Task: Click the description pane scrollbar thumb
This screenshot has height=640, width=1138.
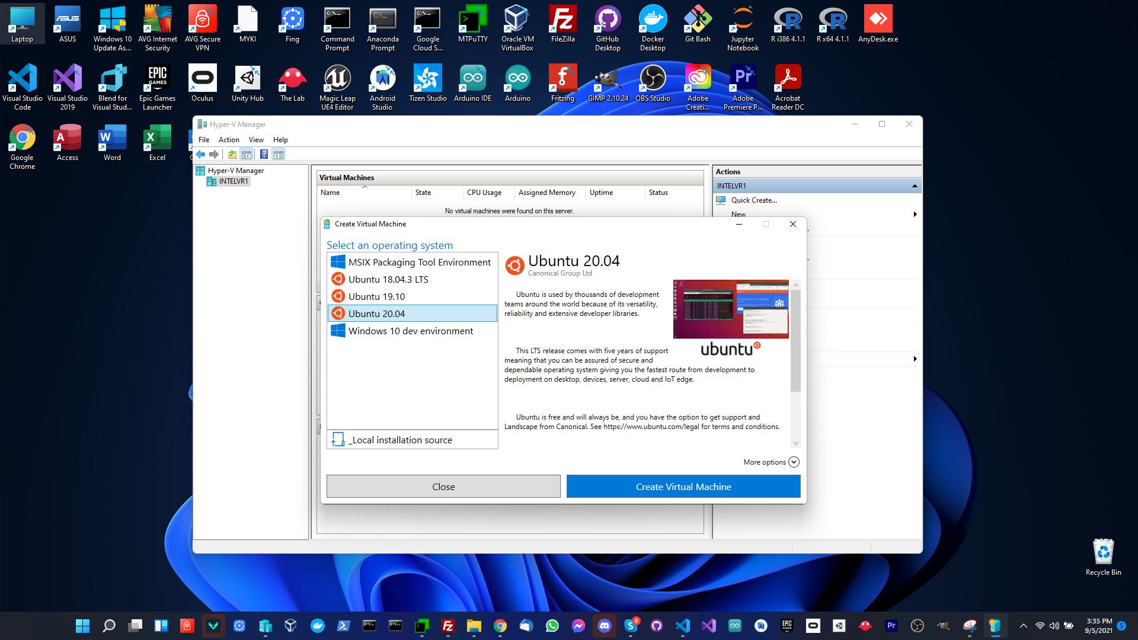Action: [795, 341]
